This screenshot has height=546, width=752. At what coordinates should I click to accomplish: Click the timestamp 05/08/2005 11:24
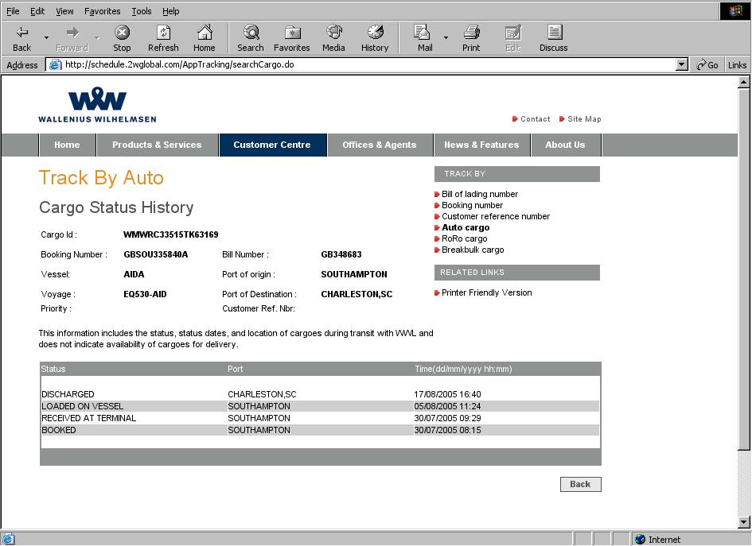pyautogui.click(x=447, y=406)
